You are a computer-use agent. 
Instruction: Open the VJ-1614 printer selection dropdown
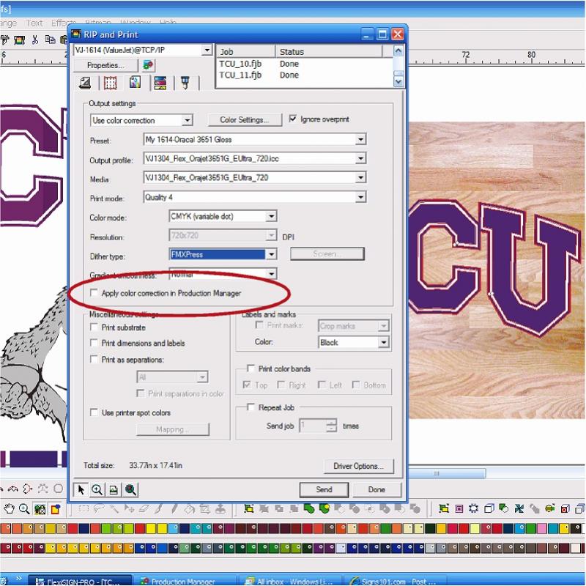207,50
